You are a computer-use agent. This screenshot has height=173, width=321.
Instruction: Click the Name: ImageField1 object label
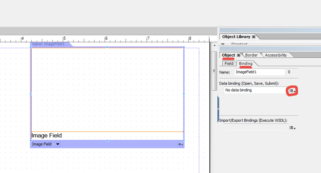pos(48,44)
